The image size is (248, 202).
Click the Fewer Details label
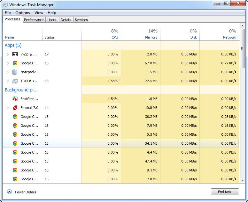(26, 192)
